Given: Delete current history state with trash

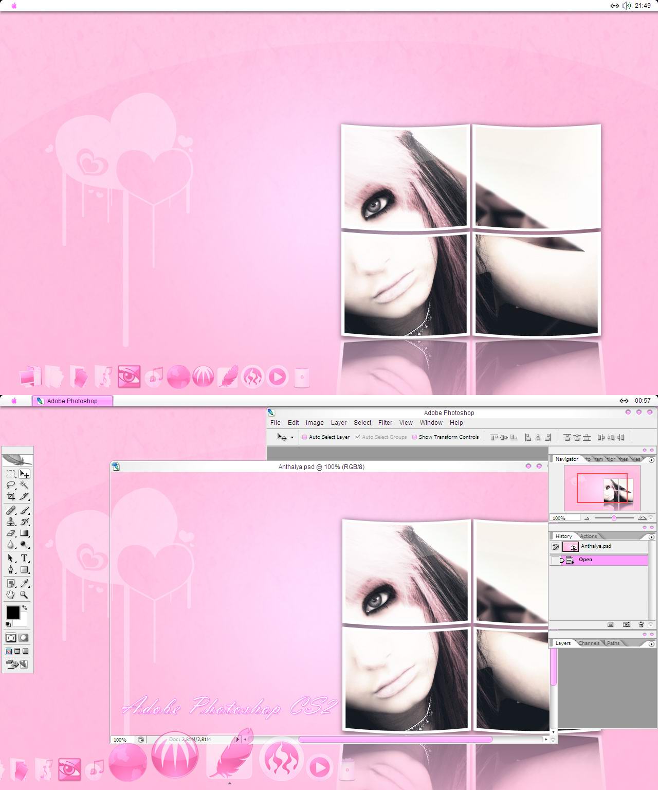Looking at the screenshot, I should click(x=641, y=624).
